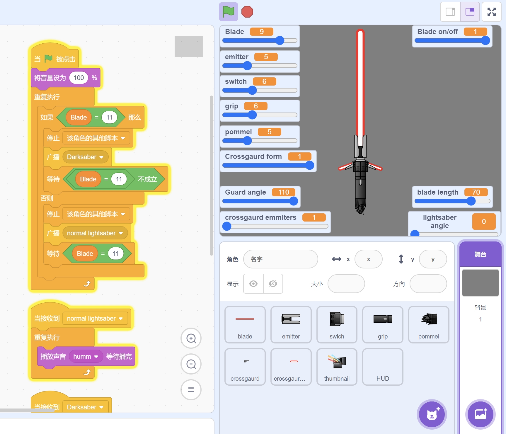Select the grip sprite
The image size is (506, 434).
tap(383, 325)
